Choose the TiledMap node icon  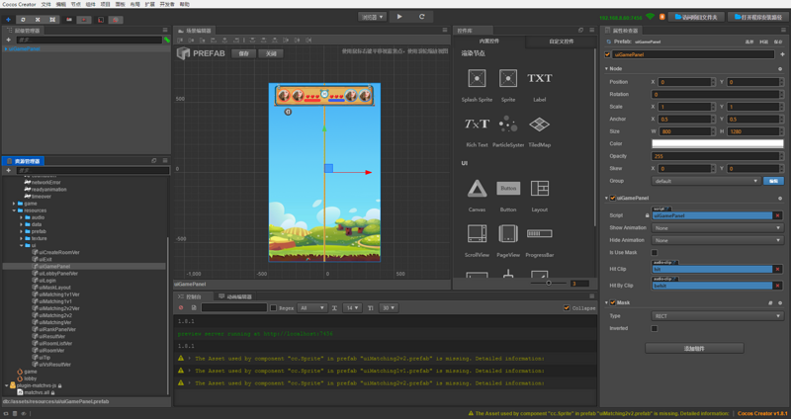point(539,124)
